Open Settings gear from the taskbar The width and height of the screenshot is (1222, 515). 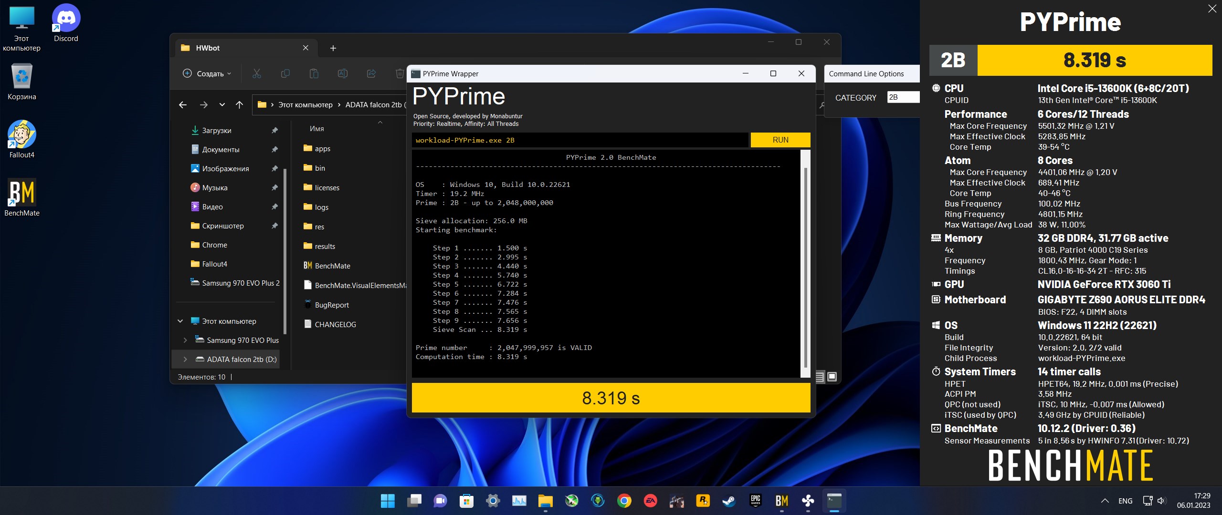[x=493, y=501]
